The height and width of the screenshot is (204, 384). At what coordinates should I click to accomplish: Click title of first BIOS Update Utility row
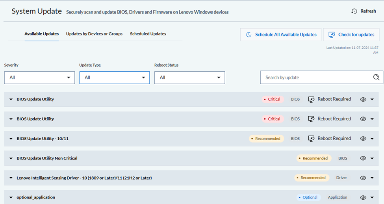click(x=35, y=99)
